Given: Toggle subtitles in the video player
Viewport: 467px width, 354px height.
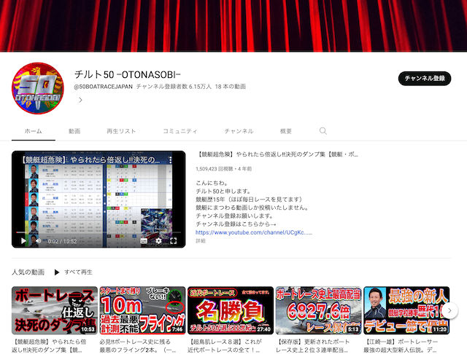Looking at the screenshot, I should coord(144,240).
